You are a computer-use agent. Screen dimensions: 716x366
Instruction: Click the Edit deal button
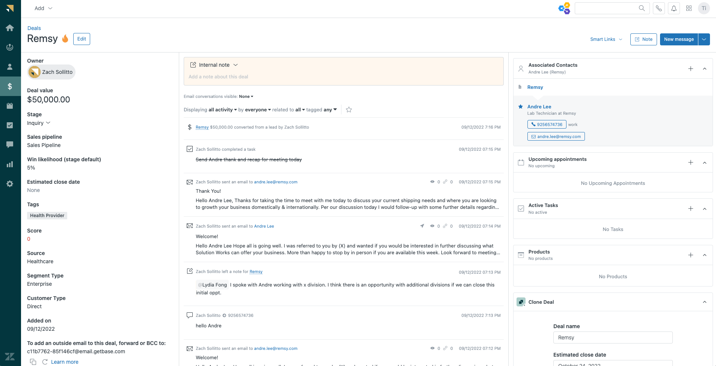82,39
